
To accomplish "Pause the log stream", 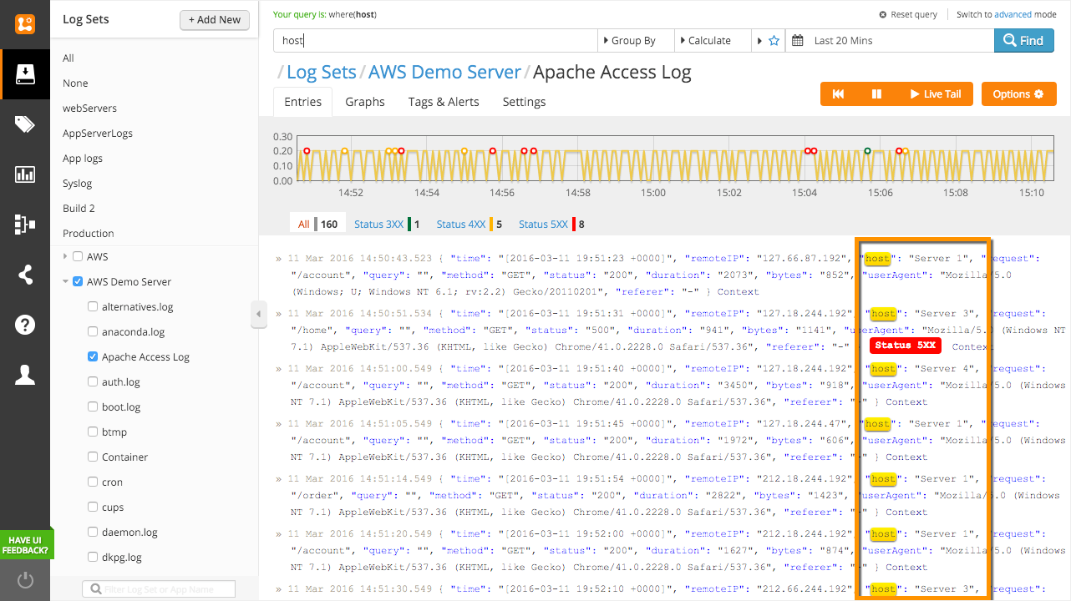I will (x=876, y=94).
